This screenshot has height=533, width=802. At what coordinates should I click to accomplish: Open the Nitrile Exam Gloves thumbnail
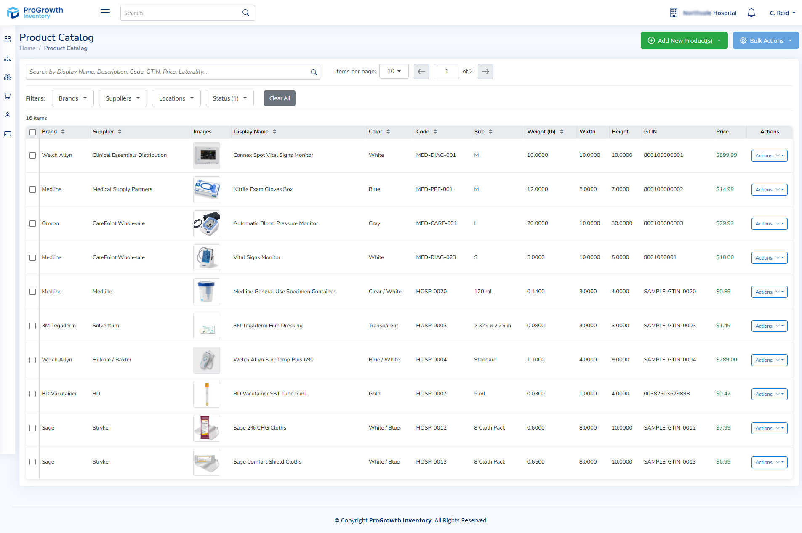click(x=207, y=190)
